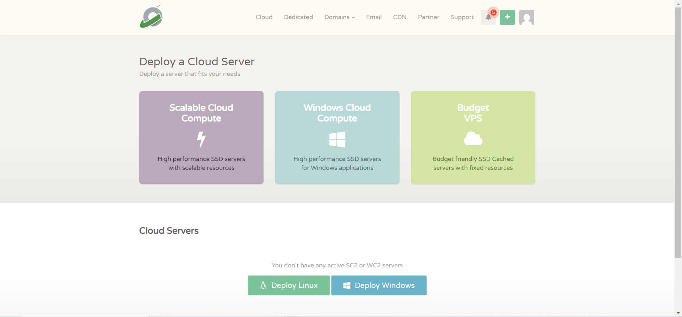This screenshot has width=682, height=317.
Task: Expand the Domains dropdown menu
Action: tap(340, 17)
